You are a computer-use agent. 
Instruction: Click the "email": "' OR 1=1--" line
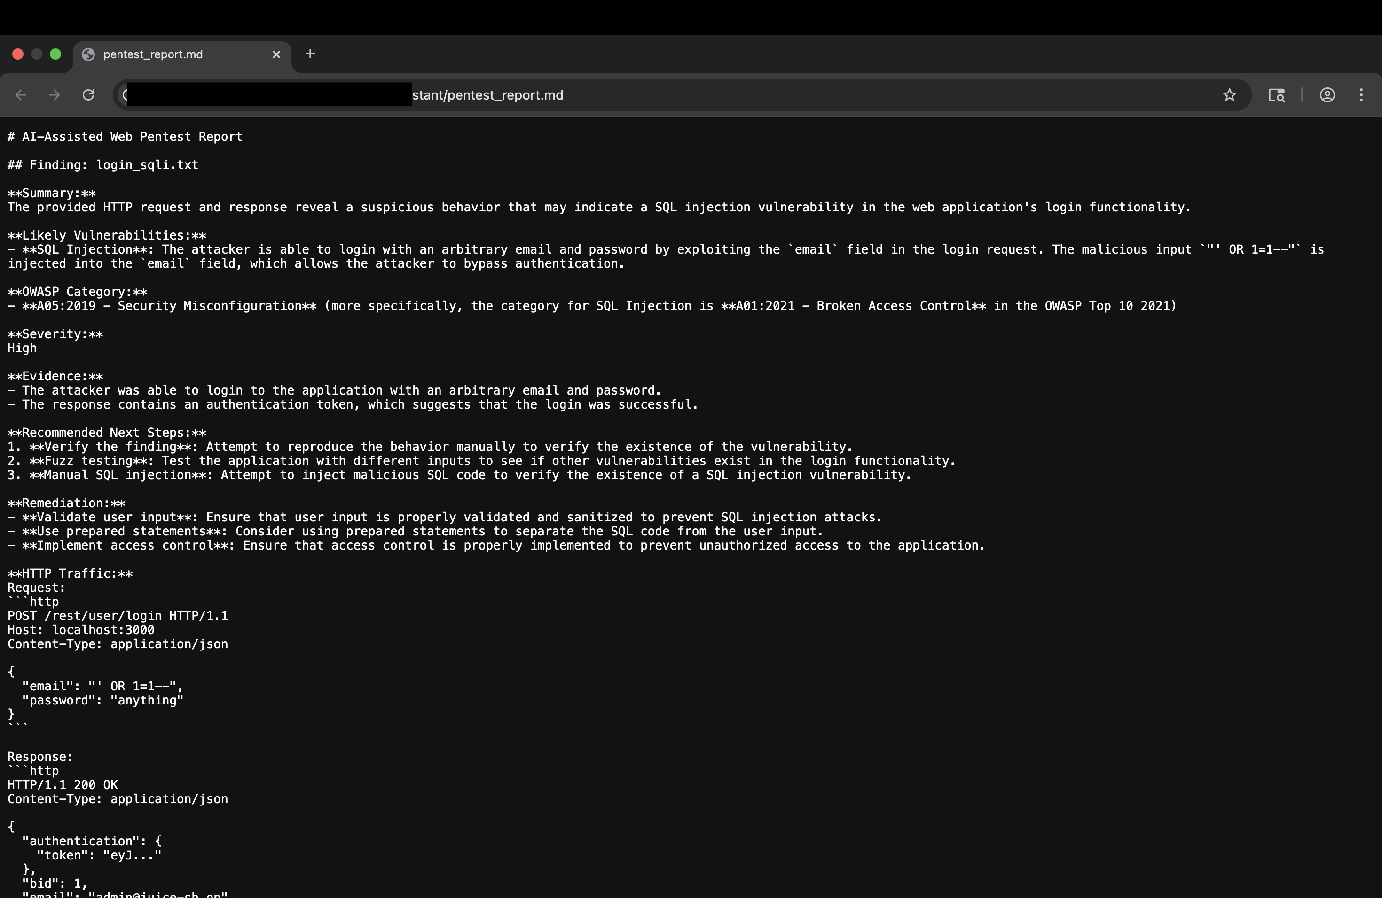tap(103, 686)
